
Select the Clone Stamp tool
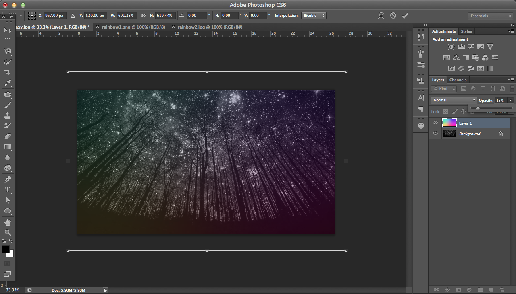(x=8, y=115)
